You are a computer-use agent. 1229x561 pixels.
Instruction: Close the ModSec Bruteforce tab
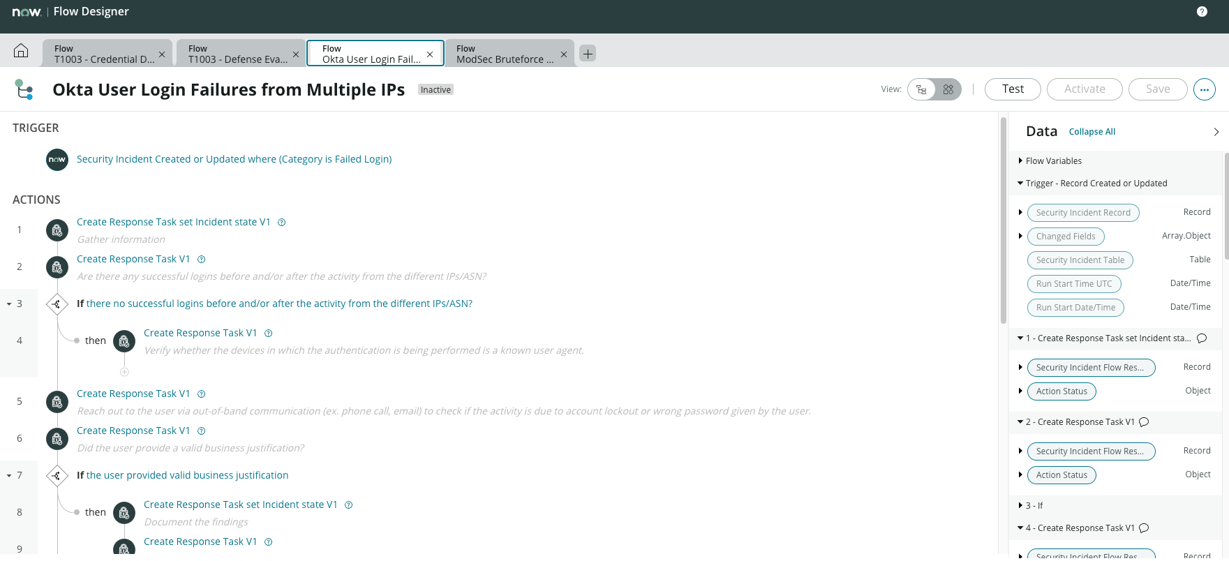[x=564, y=54]
